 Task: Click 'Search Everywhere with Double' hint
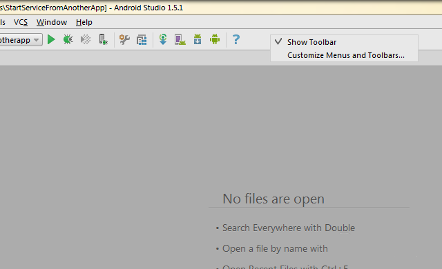pos(289,228)
